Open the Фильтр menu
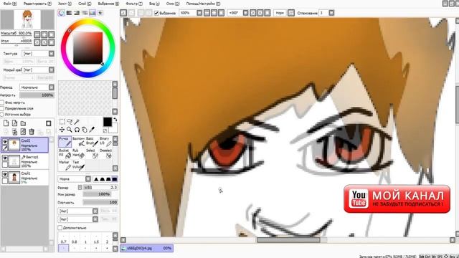 (x=134, y=4)
